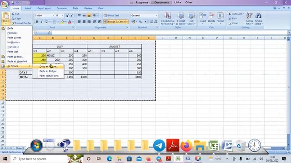Viewport: 291px width, 163px height.
Task: Choose Paste as Hyperlink
Action: point(17,62)
